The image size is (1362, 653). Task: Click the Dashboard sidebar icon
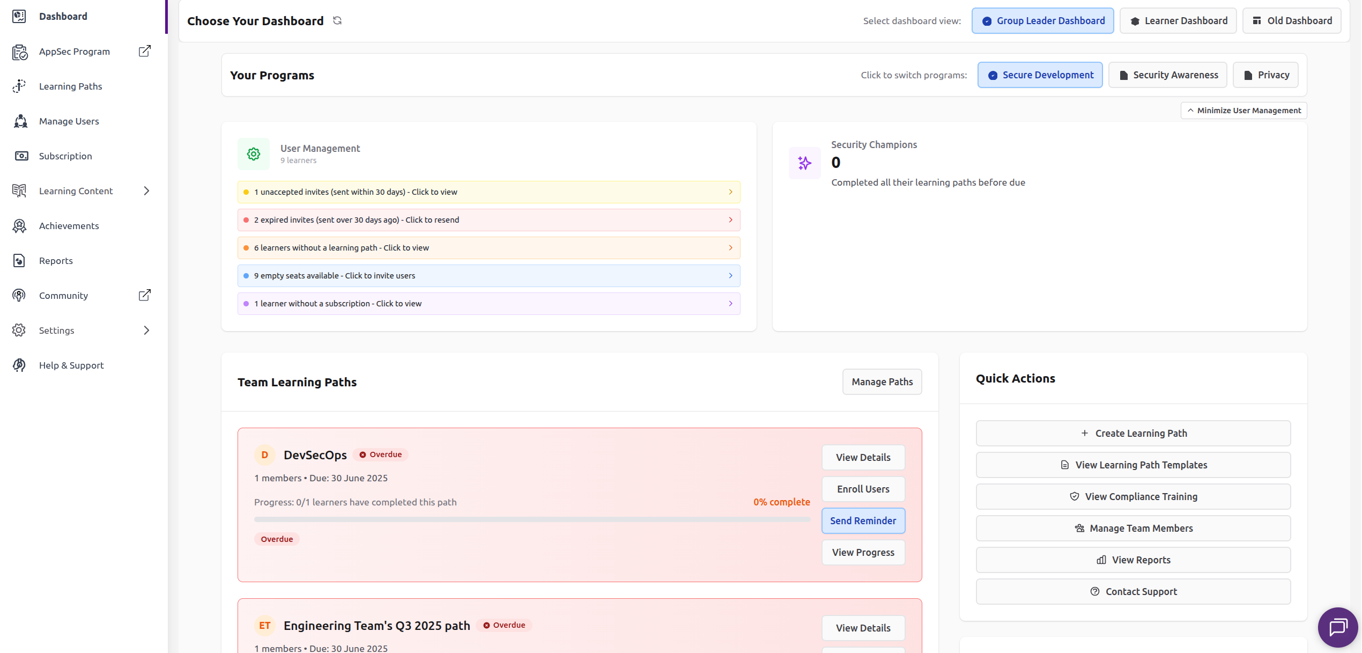(x=19, y=16)
